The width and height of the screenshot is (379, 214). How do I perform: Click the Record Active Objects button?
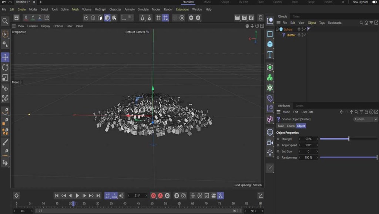point(154,196)
